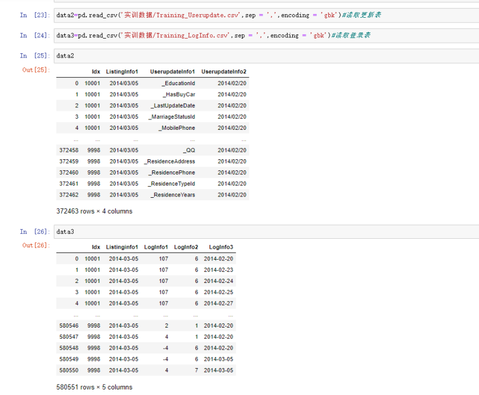Click '580551 rows × 5 columns' summary
479x395 pixels.
point(94,388)
